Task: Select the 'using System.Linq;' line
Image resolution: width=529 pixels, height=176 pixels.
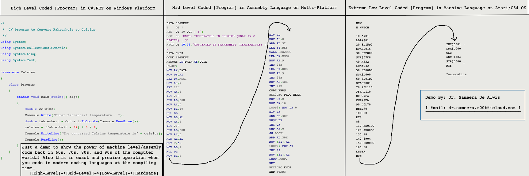Action: [x=19, y=54]
